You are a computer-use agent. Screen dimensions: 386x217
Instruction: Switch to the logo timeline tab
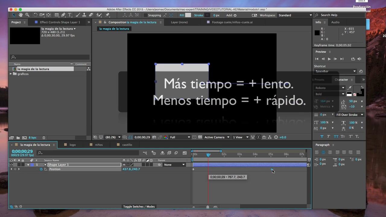coord(72,145)
